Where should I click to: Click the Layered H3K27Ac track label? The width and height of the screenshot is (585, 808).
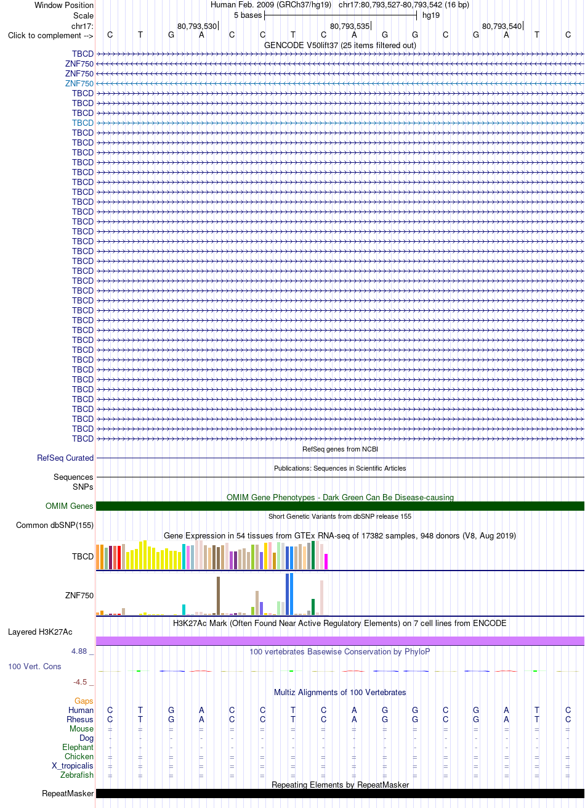[x=40, y=632]
